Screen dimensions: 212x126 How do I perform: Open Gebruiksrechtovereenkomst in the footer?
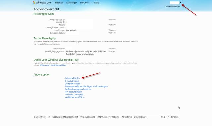click(65, 117)
